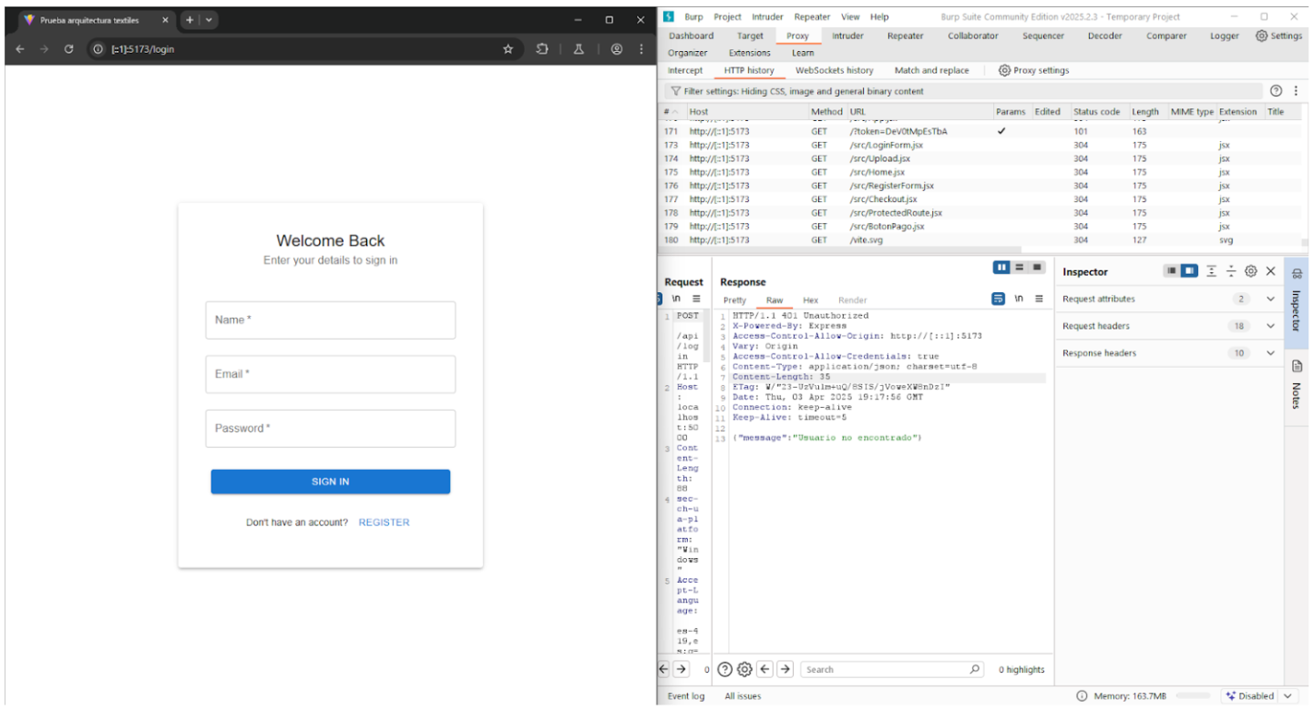Switch to the Target tab

click(x=750, y=35)
